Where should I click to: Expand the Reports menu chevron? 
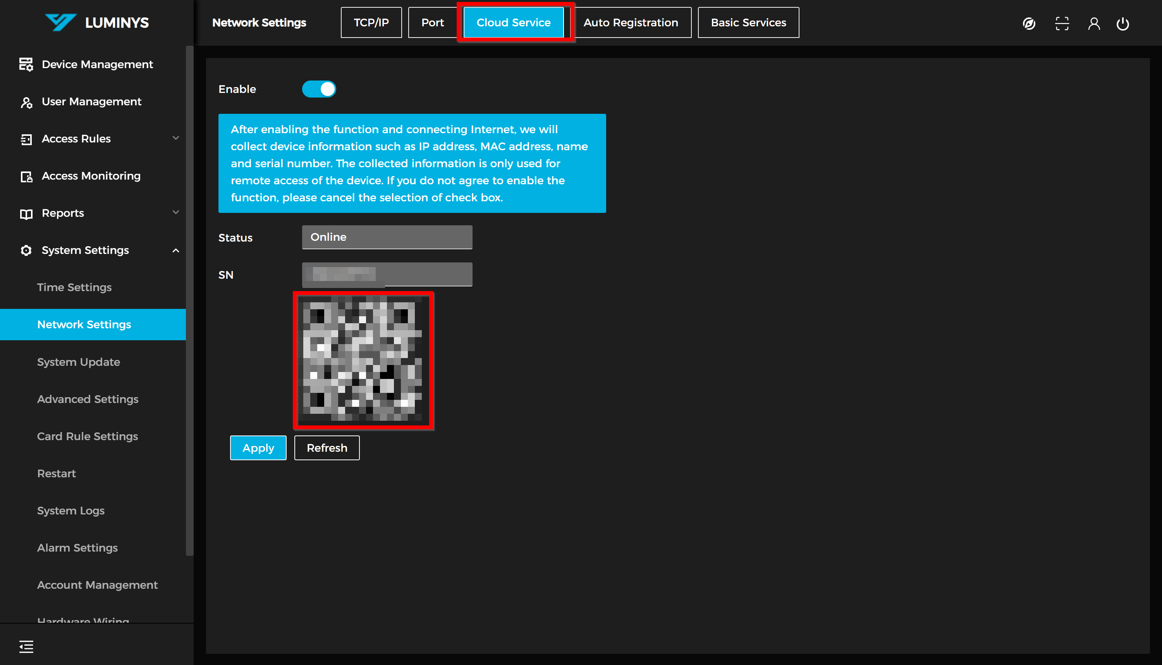coord(175,213)
